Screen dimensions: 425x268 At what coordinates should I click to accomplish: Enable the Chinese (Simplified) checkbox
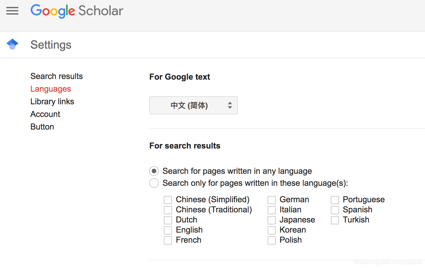168,199
